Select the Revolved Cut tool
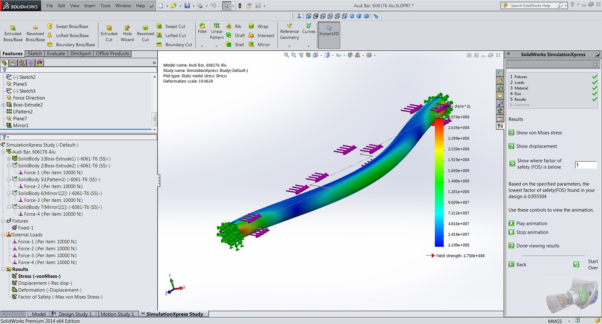Image resolution: width=602 pixels, height=324 pixels. [145, 33]
